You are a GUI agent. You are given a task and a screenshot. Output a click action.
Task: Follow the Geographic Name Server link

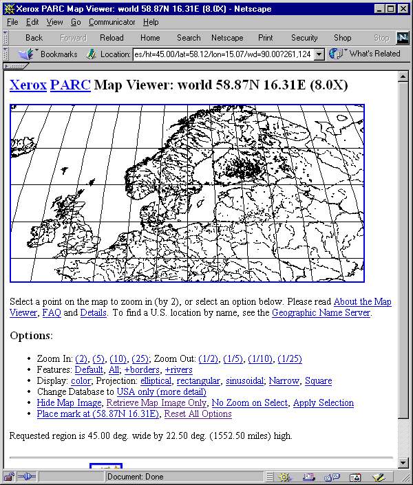coord(321,312)
